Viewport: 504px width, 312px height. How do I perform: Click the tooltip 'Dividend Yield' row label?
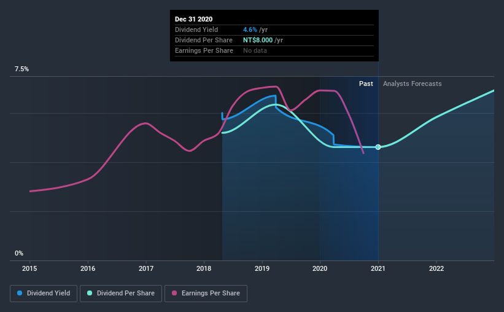[196, 29]
